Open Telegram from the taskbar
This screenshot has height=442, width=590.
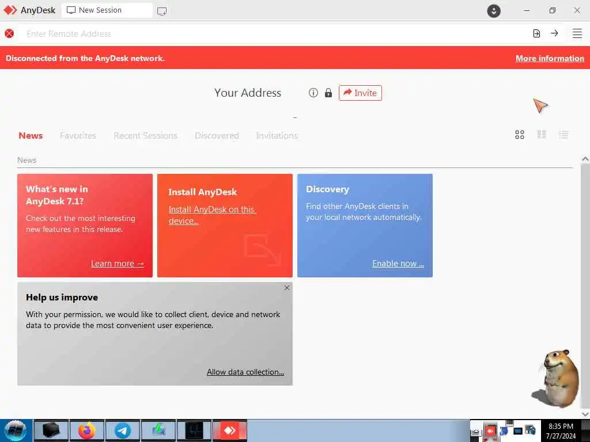tap(122, 430)
